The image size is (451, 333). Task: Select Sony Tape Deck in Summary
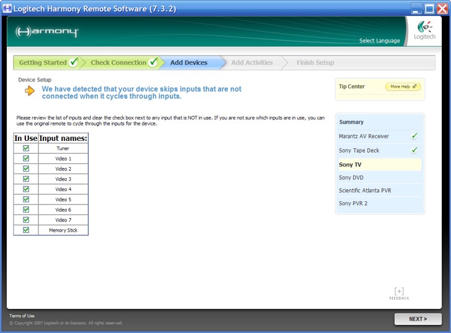point(359,150)
